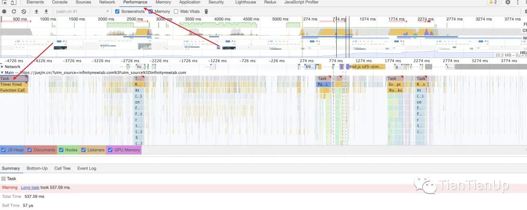
Task: Select the Pa...L flame chart block
Action: [x=324, y=85]
